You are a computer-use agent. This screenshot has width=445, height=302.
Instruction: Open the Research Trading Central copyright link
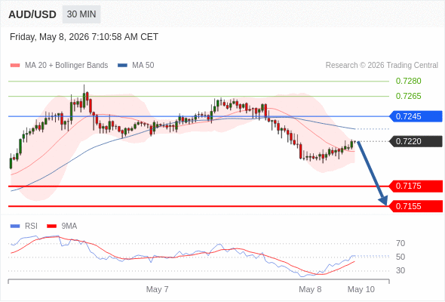tap(382, 66)
